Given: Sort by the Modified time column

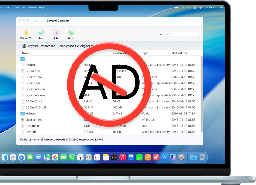Looking at the screenshot, I should click(x=180, y=53).
